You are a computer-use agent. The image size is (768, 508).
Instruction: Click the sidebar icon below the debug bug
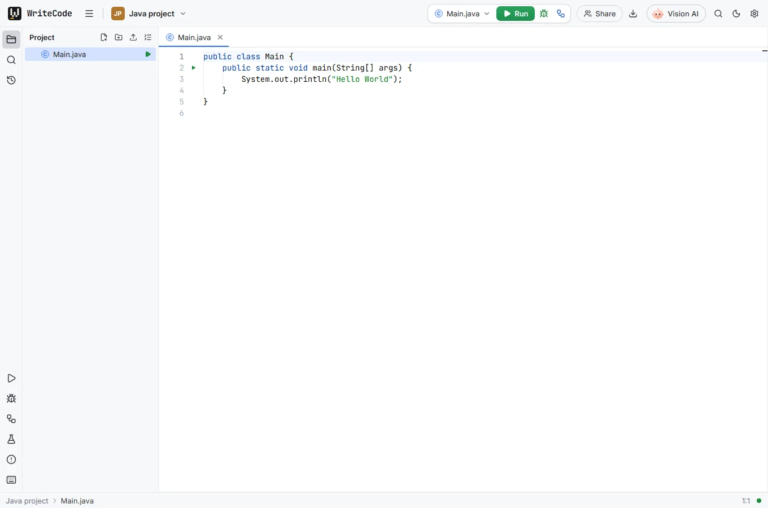(11, 419)
